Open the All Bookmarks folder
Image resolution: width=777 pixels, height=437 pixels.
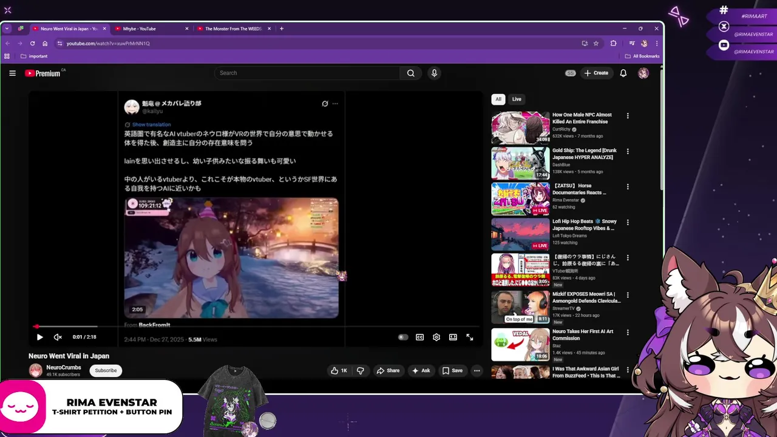click(642, 56)
